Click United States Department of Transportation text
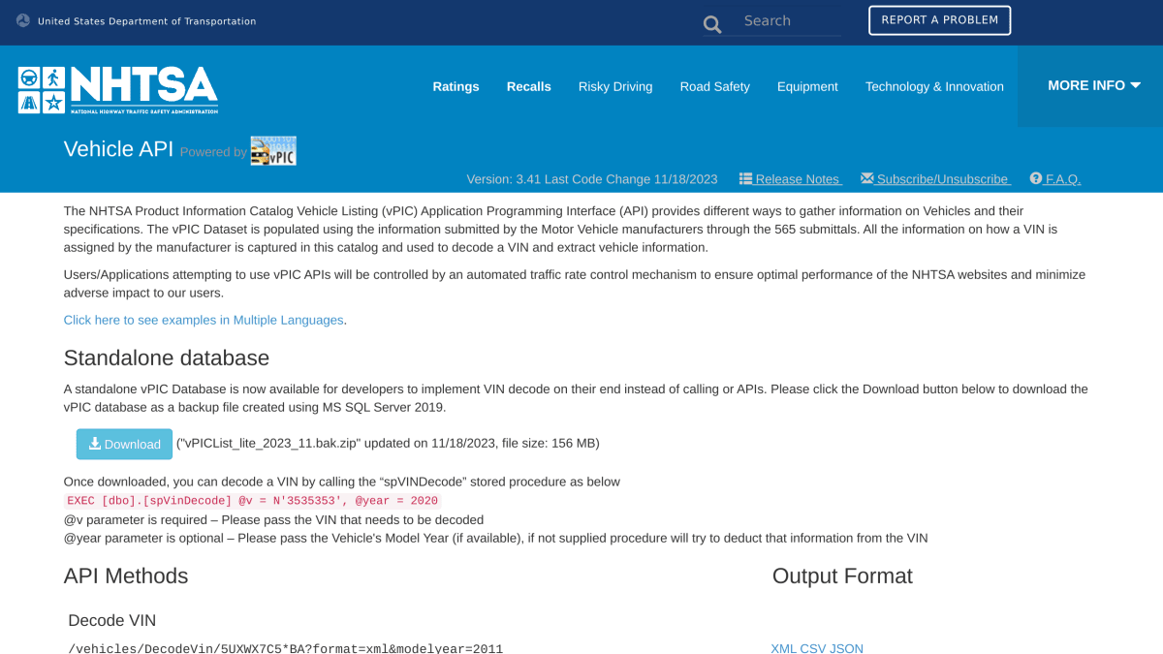This screenshot has height=654, width=1163. pyautogui.click(x=147, y=21)
